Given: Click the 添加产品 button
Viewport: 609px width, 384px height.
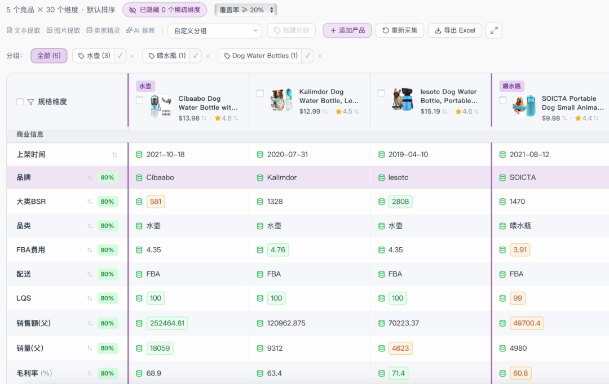Looking at the screenshot, I should click(347, 30).
